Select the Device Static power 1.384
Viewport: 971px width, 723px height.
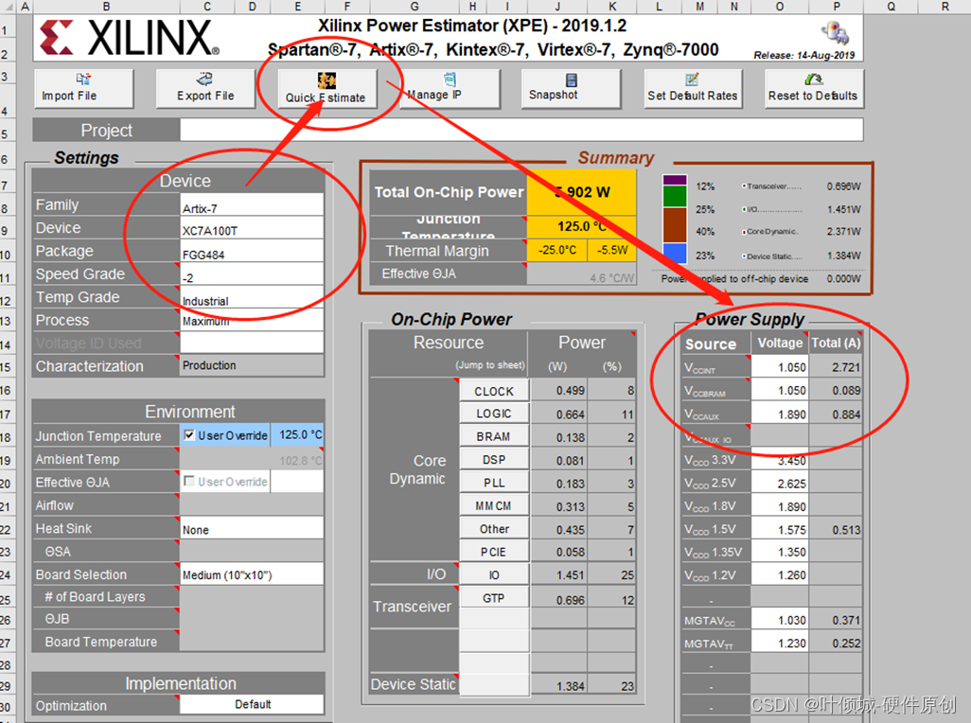tap(559, 684)
